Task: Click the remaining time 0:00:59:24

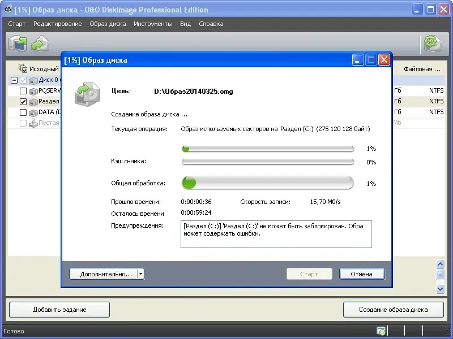Action: pyautogui.click(x=196, y=212)
